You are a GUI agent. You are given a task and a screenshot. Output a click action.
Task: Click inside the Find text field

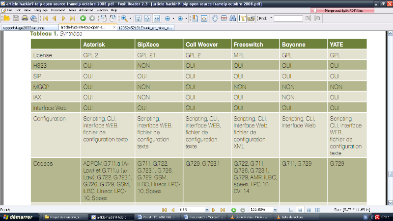click(x=288, y=18)
